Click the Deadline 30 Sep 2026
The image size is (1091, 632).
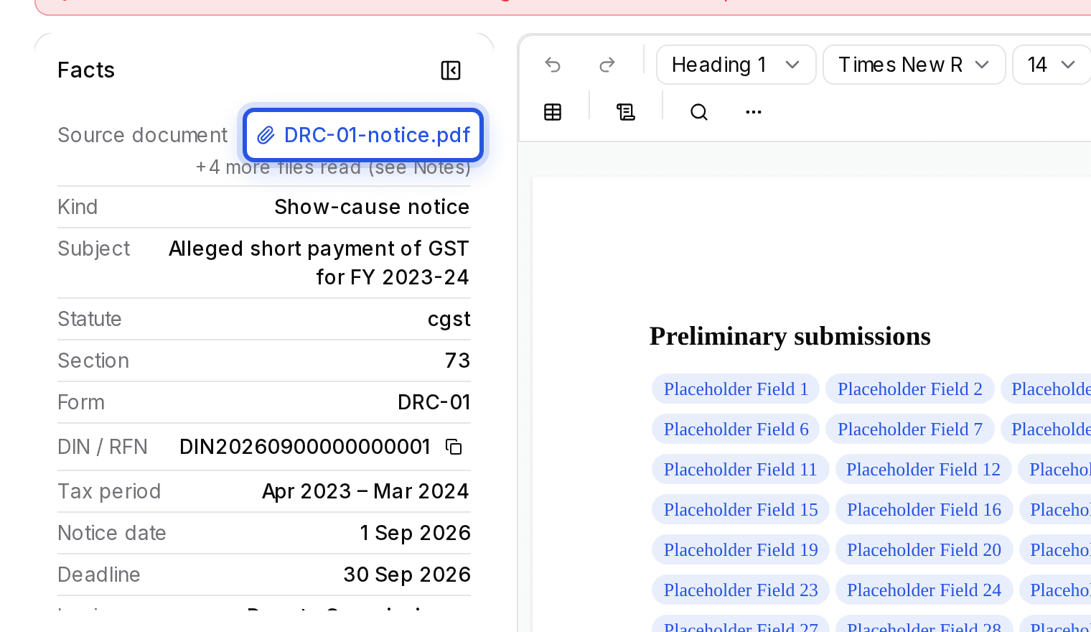tap(407, 575)
